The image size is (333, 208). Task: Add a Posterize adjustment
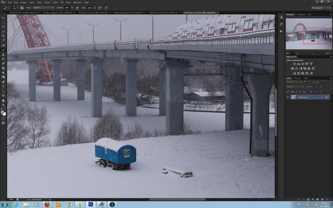pos(298,73)
